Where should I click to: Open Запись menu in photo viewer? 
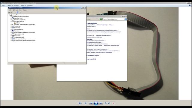23,5
